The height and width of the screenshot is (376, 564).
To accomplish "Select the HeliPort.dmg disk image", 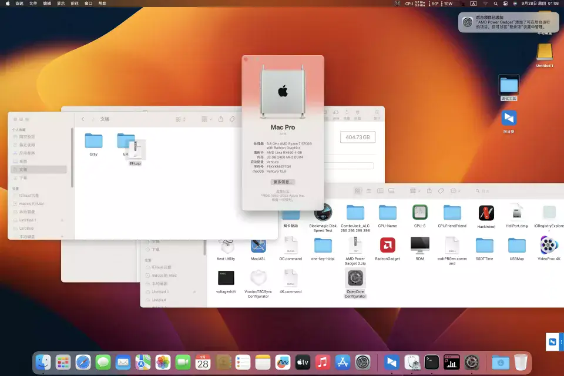I will tap(517, 211).
